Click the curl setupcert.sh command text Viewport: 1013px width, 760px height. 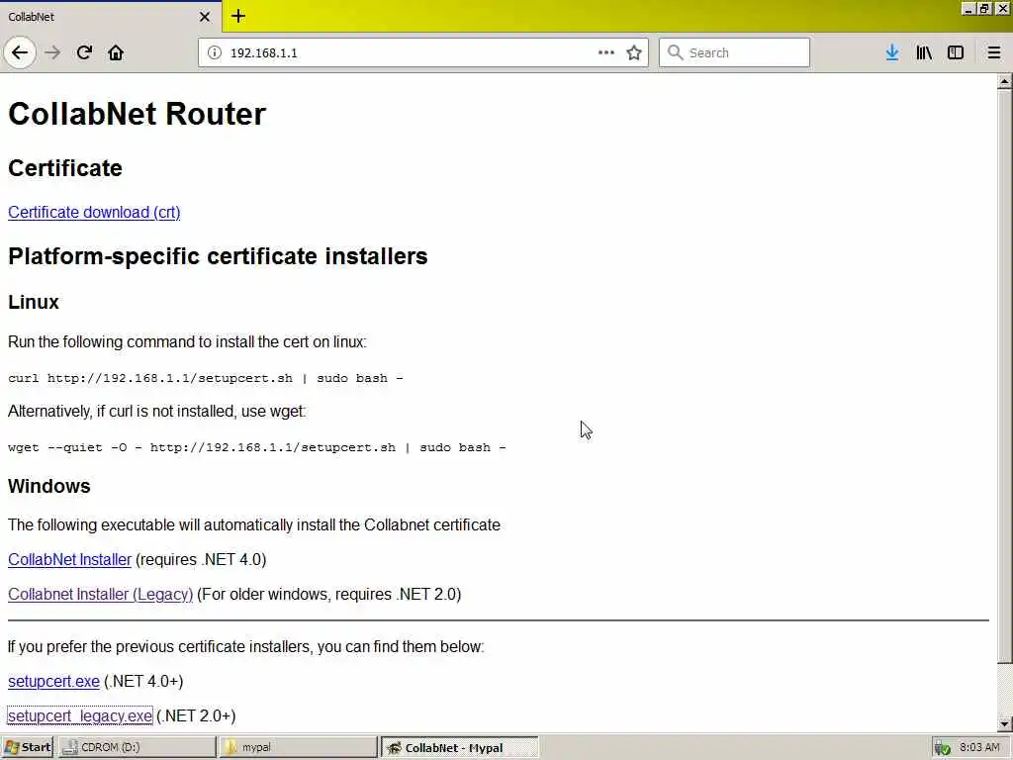pyautogui.click(x=206, y=378)
